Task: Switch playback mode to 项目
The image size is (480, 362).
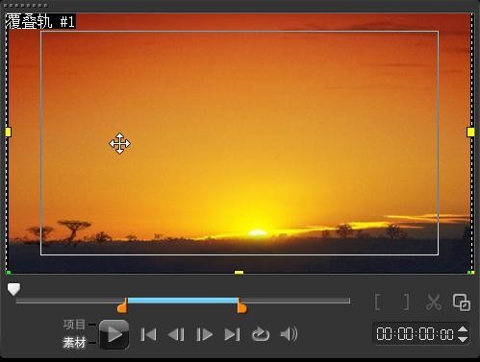Action: click(x=74, y=325)
